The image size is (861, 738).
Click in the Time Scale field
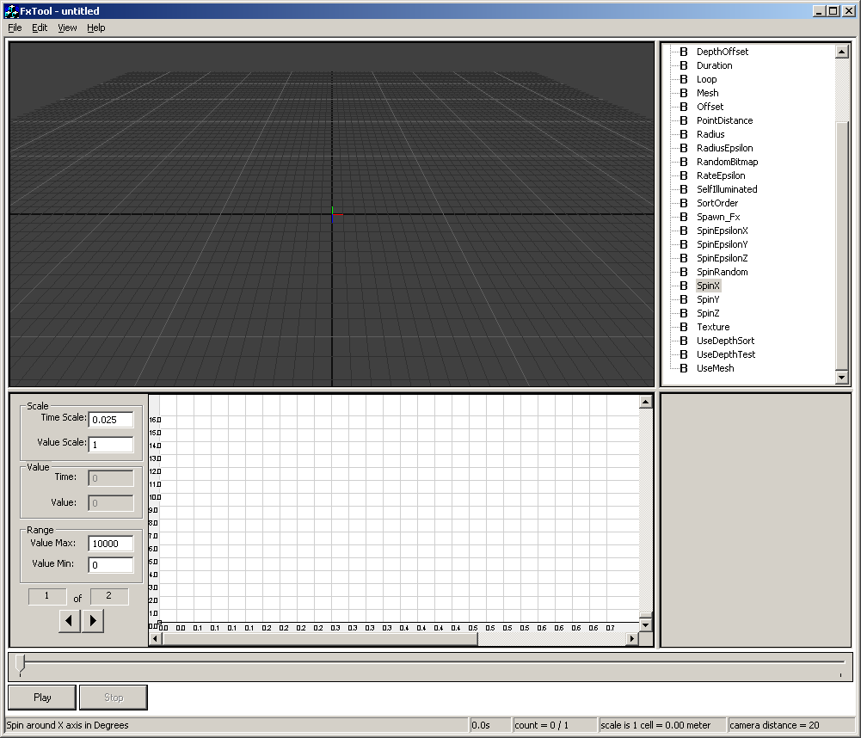(x=111, y=420)
